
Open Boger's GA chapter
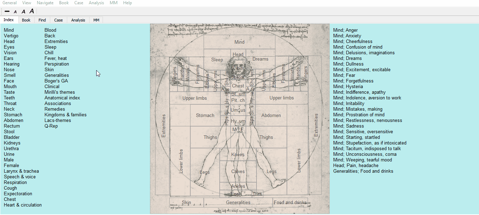(56, 81)
